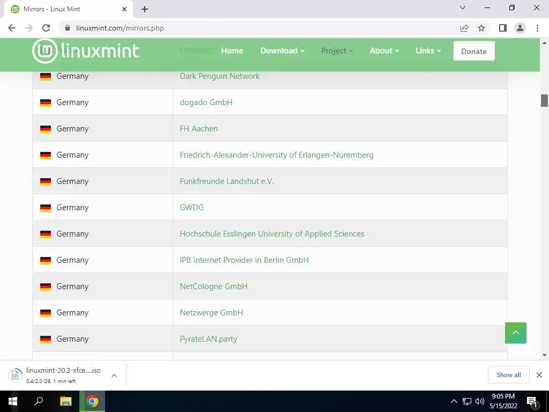Click the green scroll-to-top button
This screenshot has height=412, width=549.
(515, 333)
